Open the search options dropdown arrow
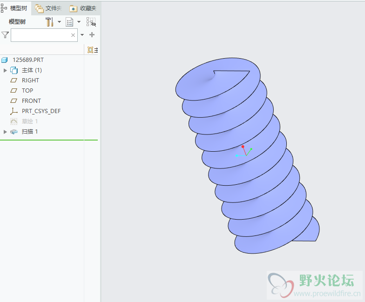 click(82, 35)
